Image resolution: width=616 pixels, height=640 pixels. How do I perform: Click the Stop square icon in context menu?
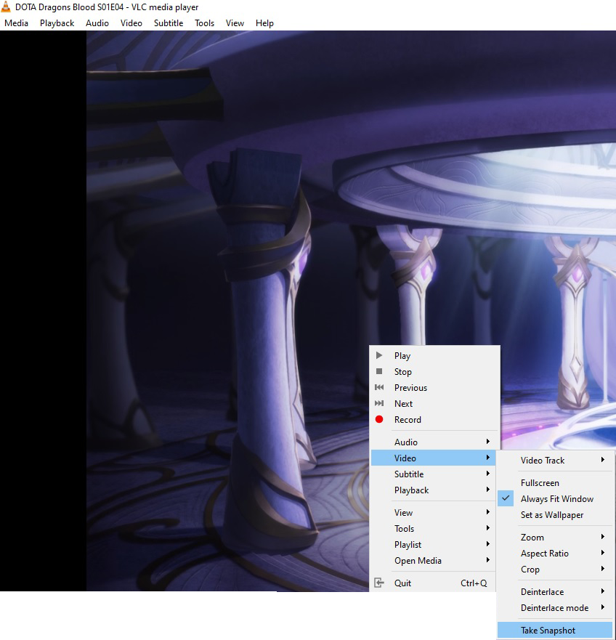point(379,371)
